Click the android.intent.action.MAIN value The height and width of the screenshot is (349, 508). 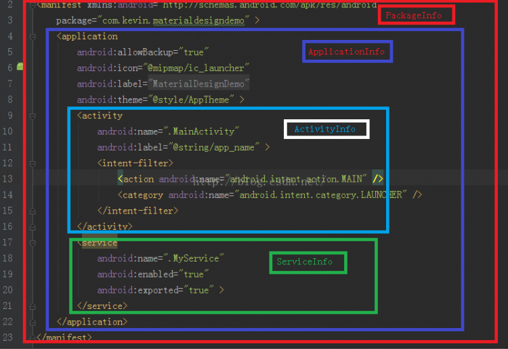[x=296, y=179]
